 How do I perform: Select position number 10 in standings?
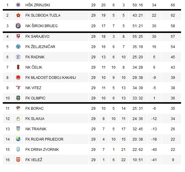click(x=7, y=98)
